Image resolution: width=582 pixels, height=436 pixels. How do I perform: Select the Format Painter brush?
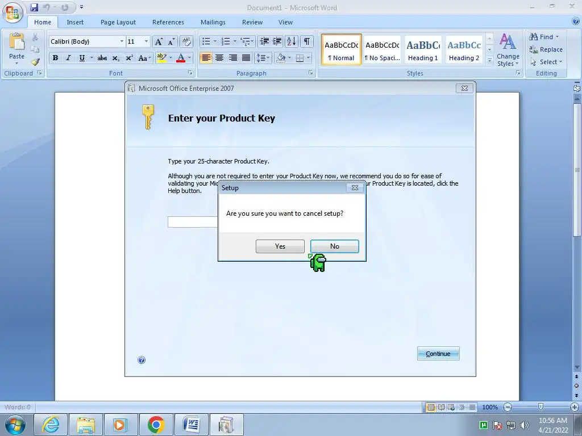tap(35, 61)
